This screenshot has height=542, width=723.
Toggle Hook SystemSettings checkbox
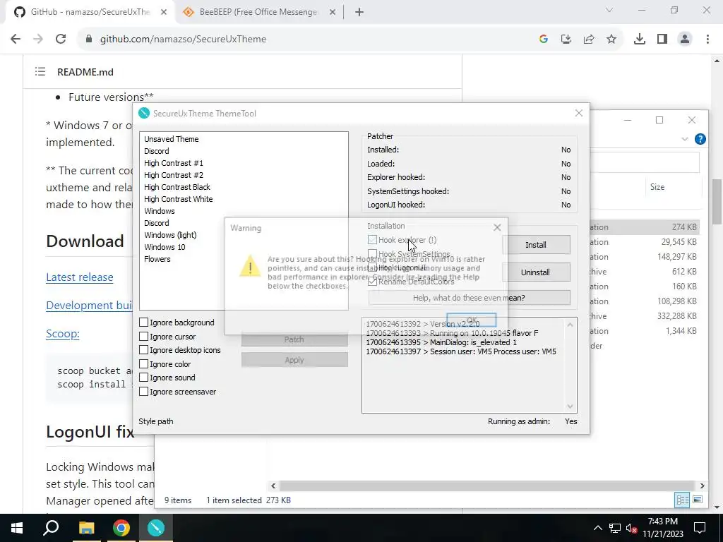[373, 254]
